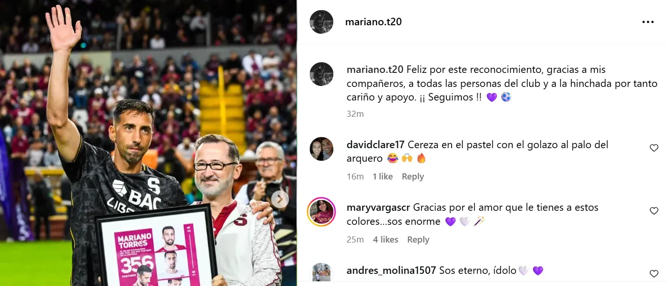
Task: Like maryvargascr's comment with the heart
Action: [654, 211]
